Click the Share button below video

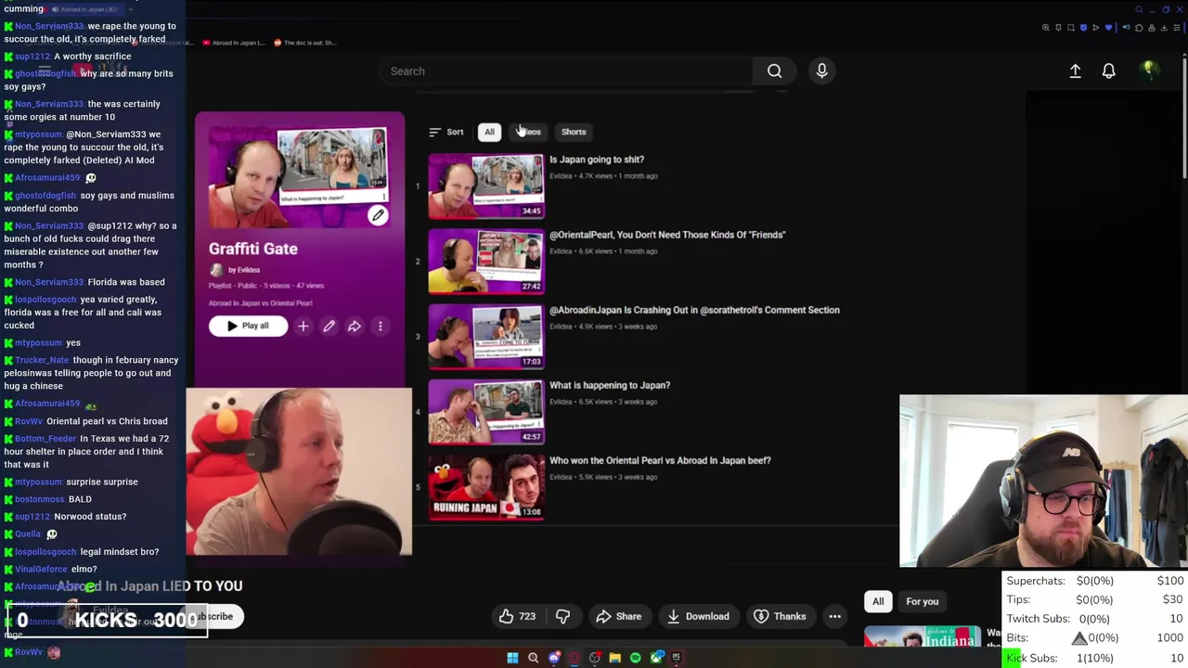(618, 616)
